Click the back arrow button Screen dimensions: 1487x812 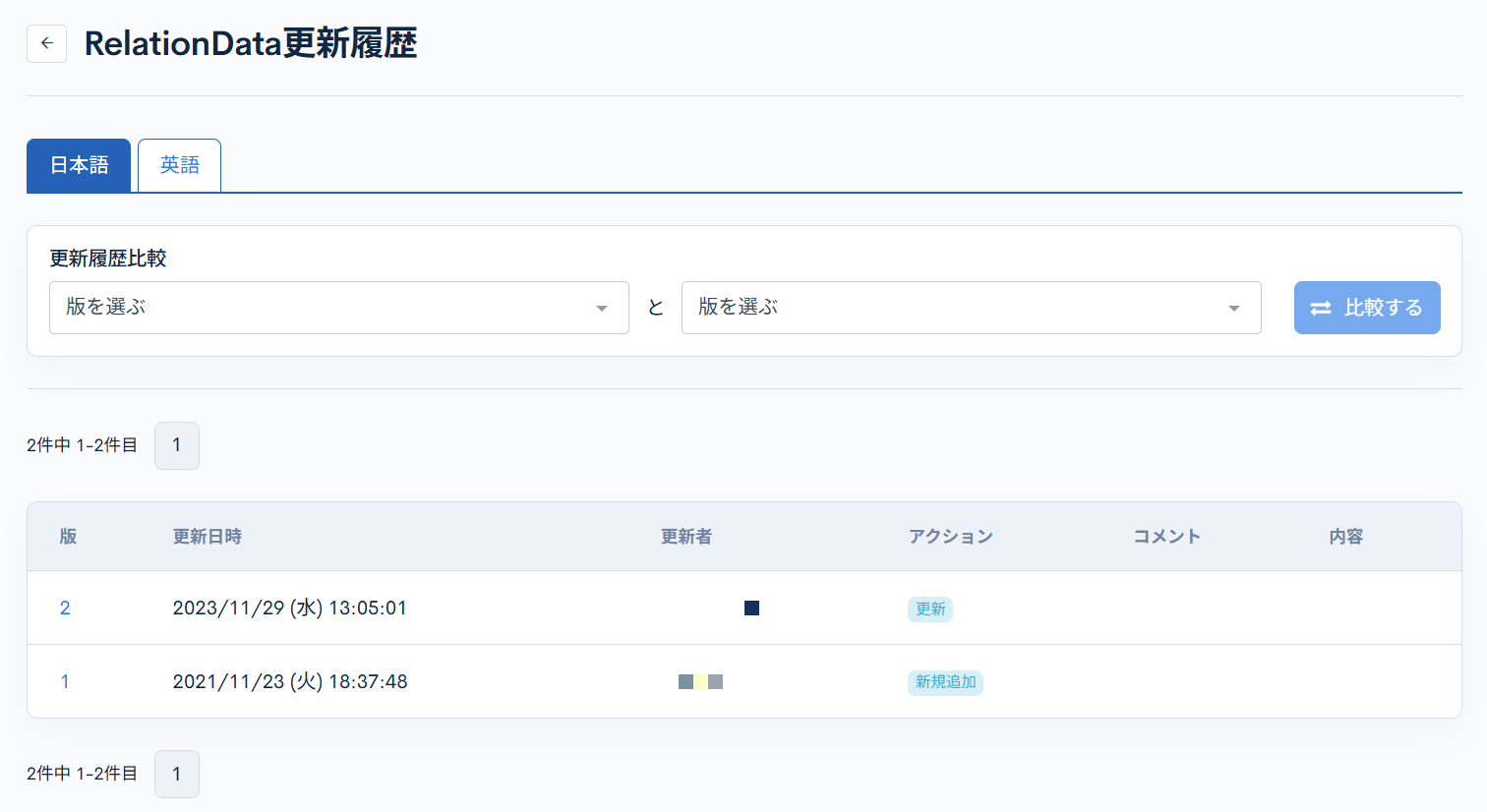(46, 44)
